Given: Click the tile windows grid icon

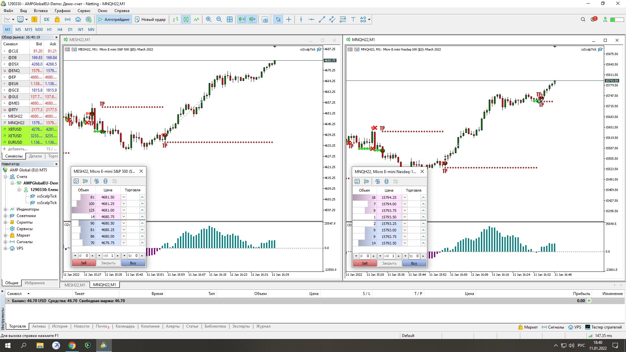Looking at the screenshot, I should tap(230, 20).
